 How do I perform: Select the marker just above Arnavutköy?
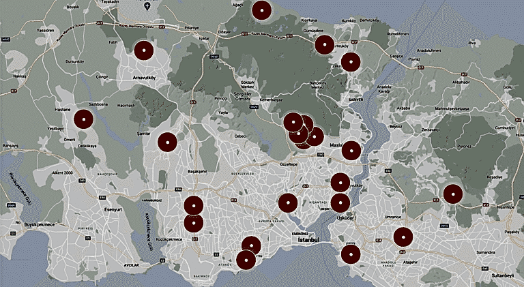pos(143,50)
